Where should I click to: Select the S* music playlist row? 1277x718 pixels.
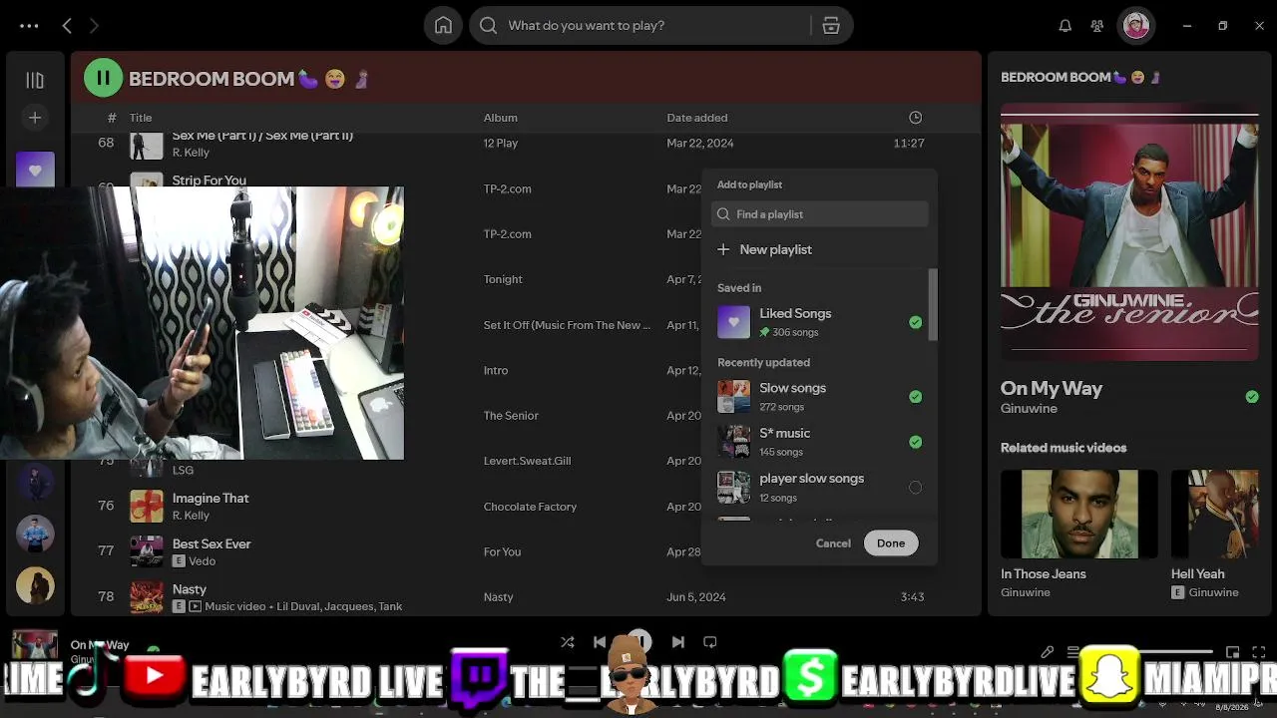[820, 442]
